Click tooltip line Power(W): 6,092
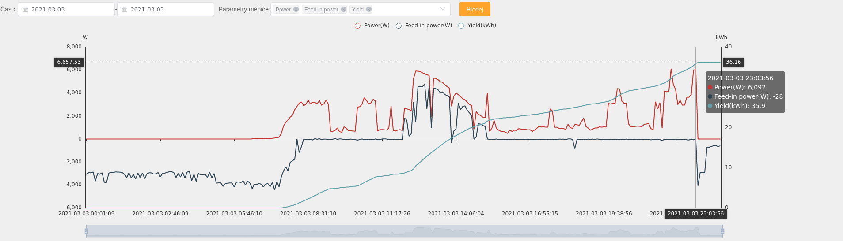843x241 pixels. [x=737, y=87]
